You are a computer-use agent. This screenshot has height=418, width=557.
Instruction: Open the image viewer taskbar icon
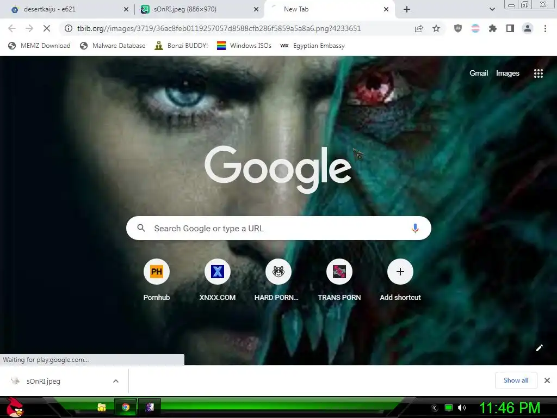(149, 407)
